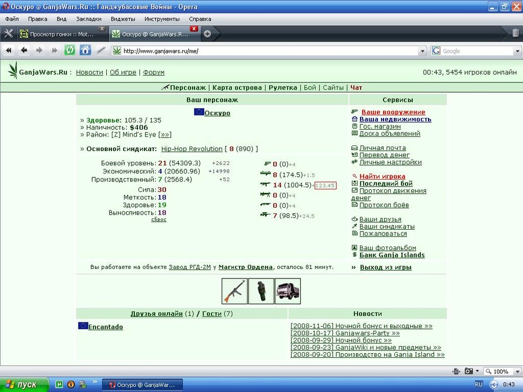Expand the address bar history dropdown
This screenshot has height=392, width=523.
422,51
